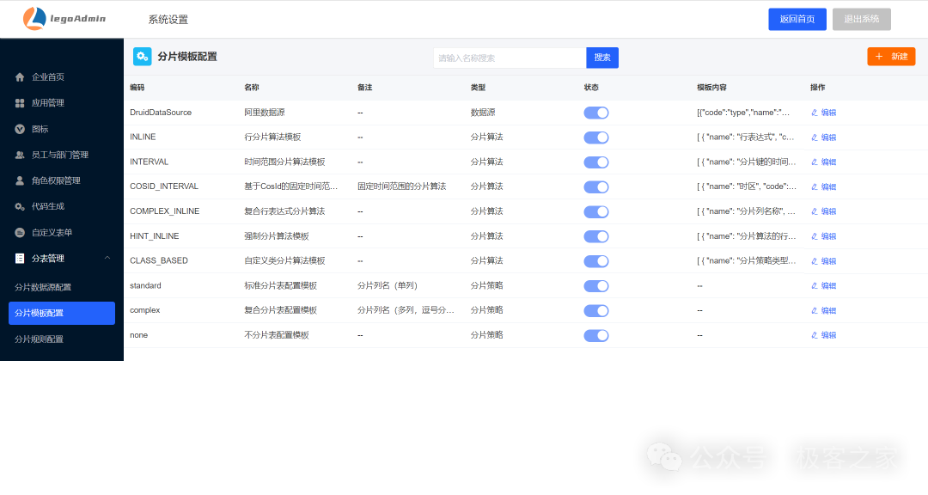The image size is (928, 495).
Task: Click the 退出系统 button
Action: 862,19
